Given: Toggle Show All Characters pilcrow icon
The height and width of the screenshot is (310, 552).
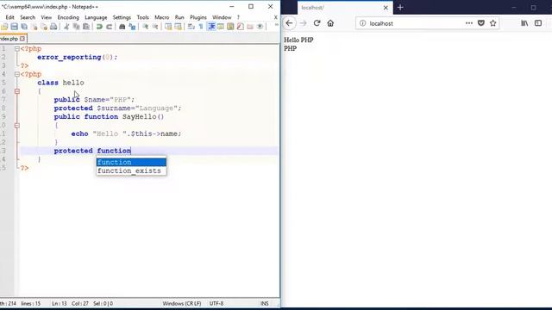Looking at the screenshot, I should [201, 27].
